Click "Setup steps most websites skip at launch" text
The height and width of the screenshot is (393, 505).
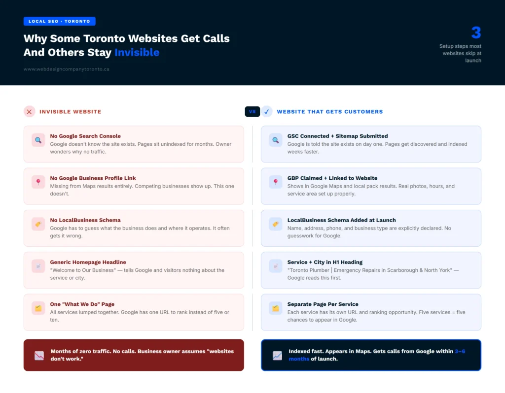click(461, 53)
